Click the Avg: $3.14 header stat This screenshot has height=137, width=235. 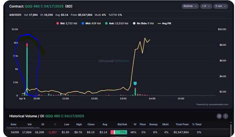62,15
